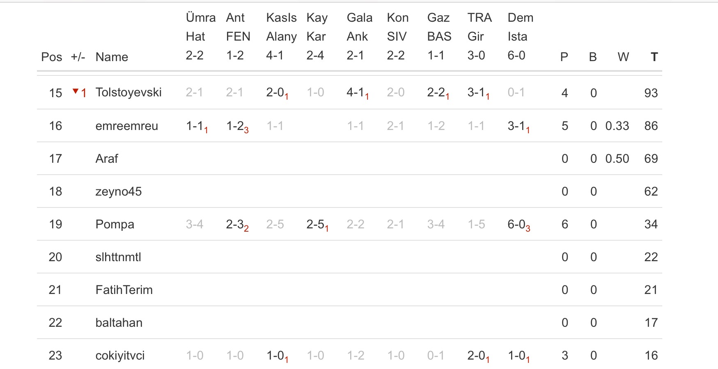Click the Pompa player name
This screenshot has width=718, height=369.
(x=115, y=224)
